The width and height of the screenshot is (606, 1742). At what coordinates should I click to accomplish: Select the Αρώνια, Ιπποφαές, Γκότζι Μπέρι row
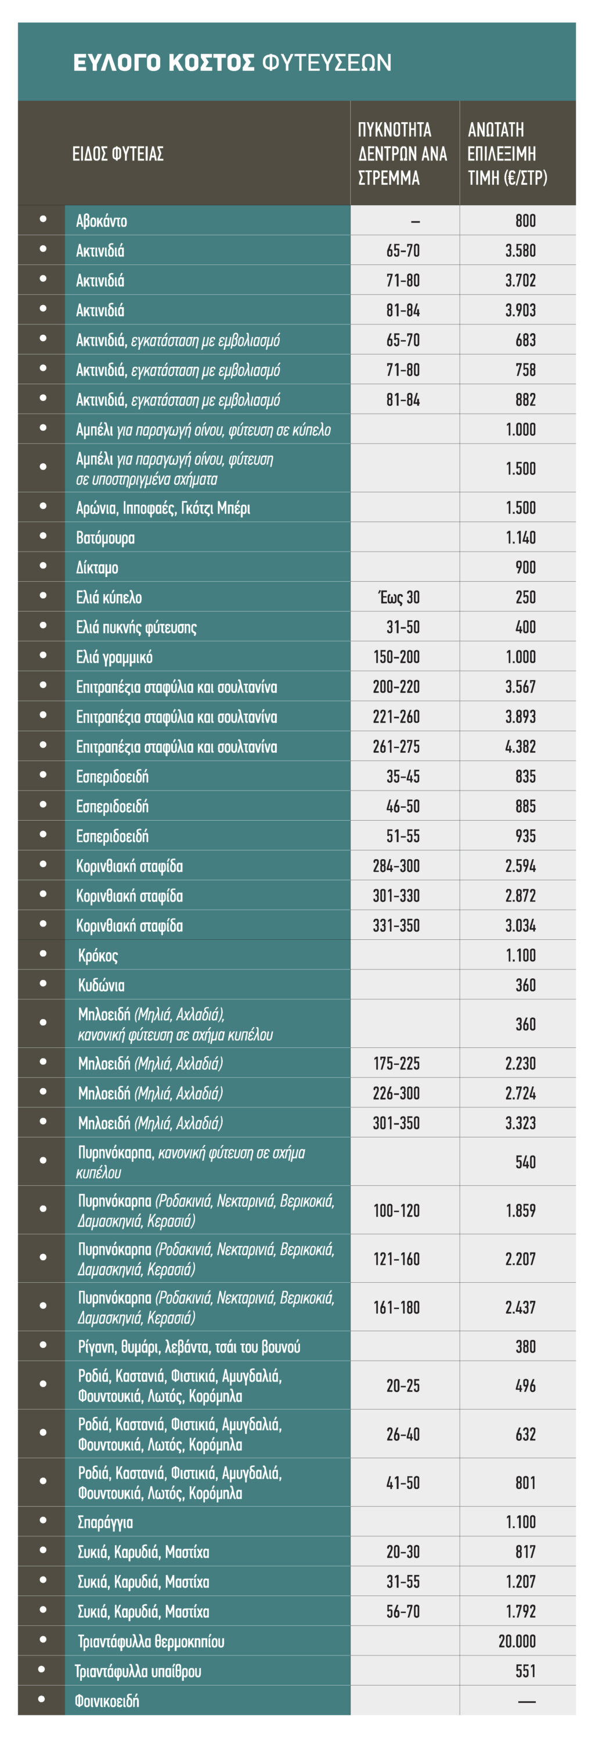pyautogui.click(x=163, y=508)
